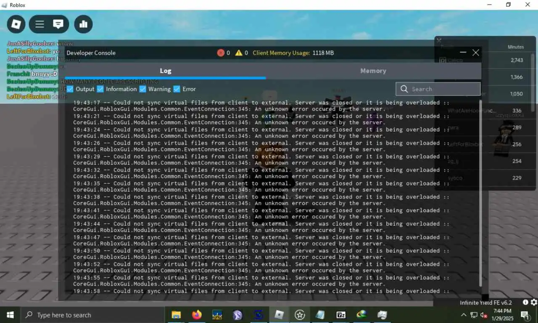Close the Developer Console panel

(476, 53)
